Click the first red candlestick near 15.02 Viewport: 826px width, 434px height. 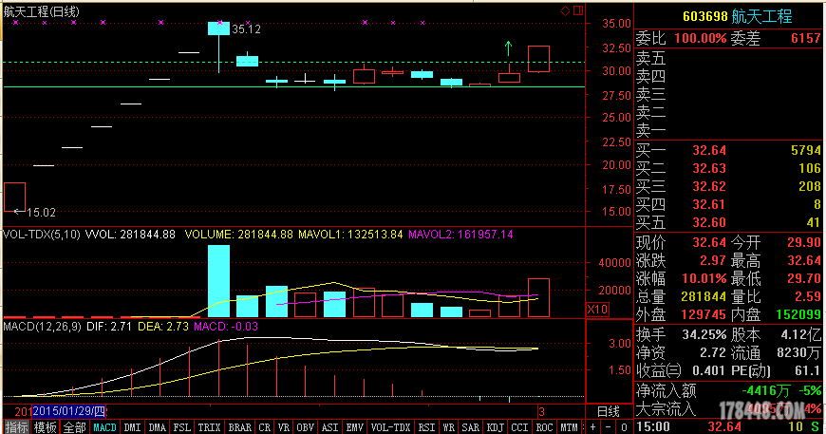[x=15, y=197]
